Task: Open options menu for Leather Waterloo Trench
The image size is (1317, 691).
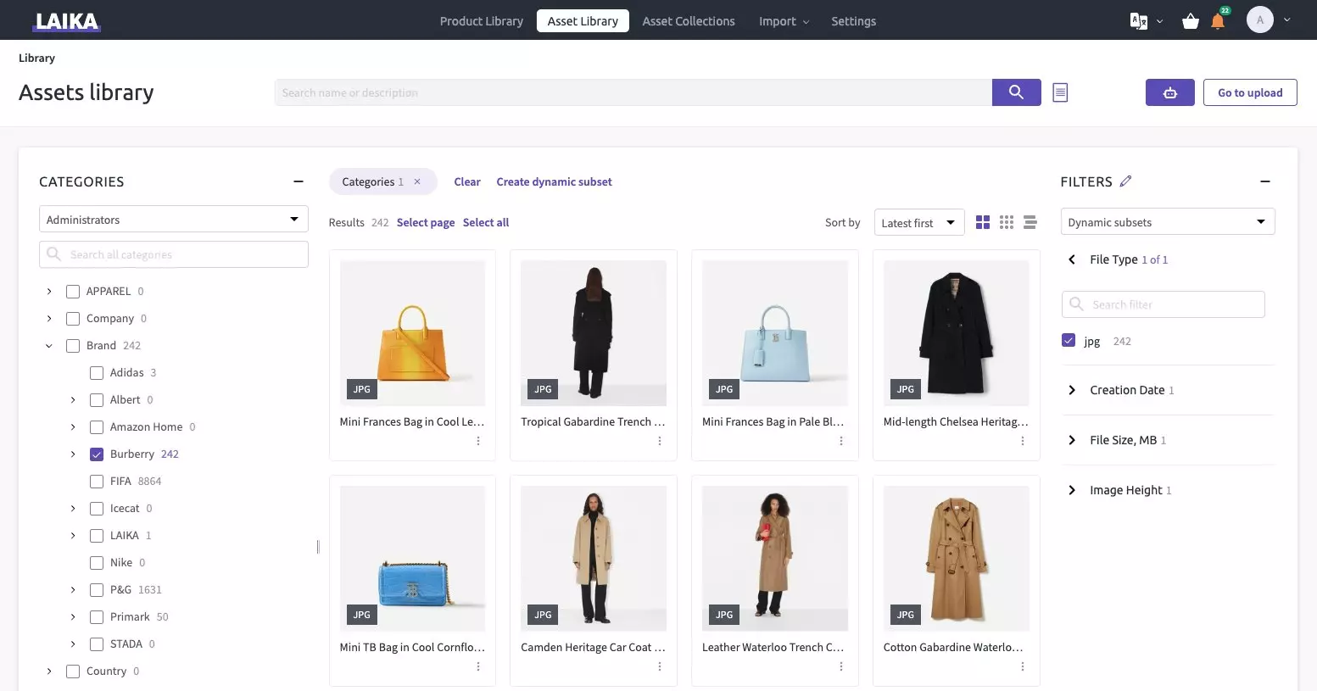Action: (841, 666)
